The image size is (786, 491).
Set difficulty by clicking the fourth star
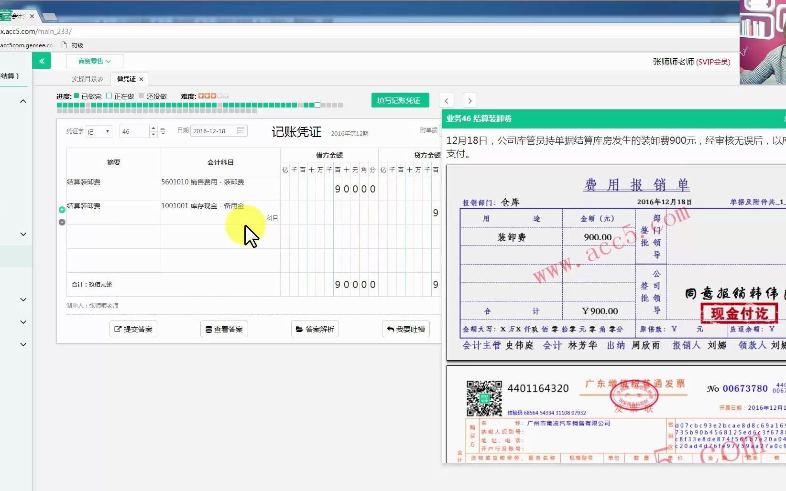click(x=220, y=96)
